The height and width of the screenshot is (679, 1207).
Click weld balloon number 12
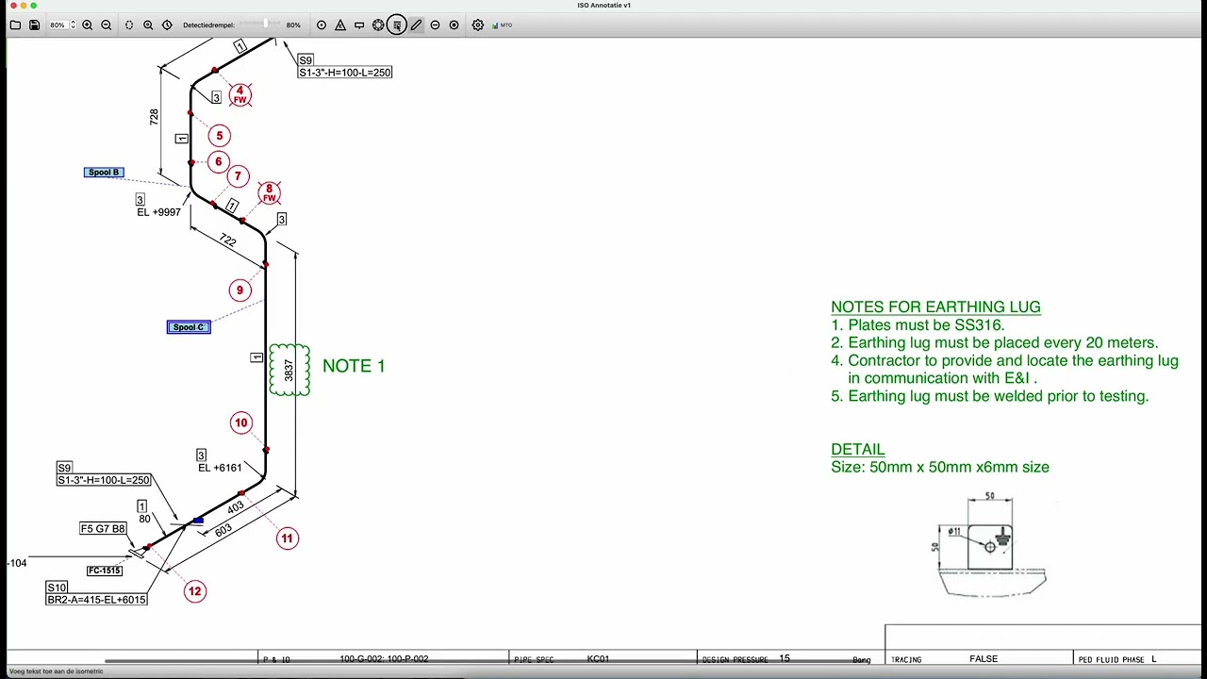(194, 591)
